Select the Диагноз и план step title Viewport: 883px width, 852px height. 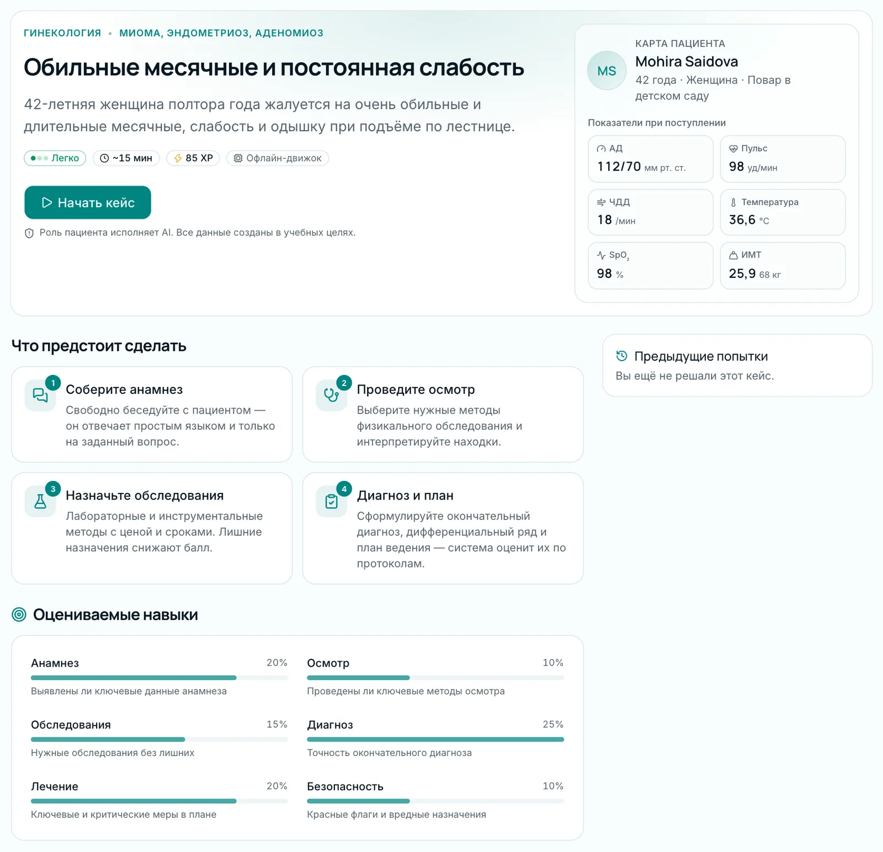[405, 495]
